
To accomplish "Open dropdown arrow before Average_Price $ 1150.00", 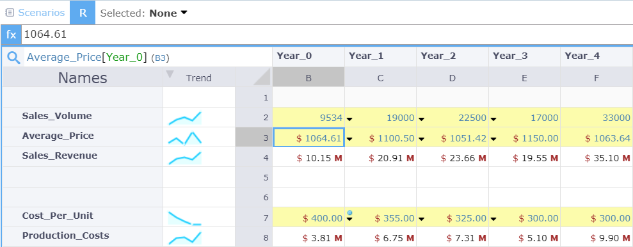I will (493, 139).
